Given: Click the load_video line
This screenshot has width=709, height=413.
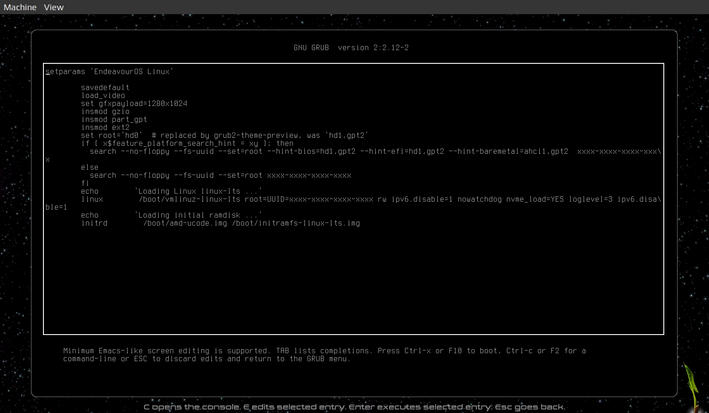Looking at the screenshot, I should [x=103, y=95].
